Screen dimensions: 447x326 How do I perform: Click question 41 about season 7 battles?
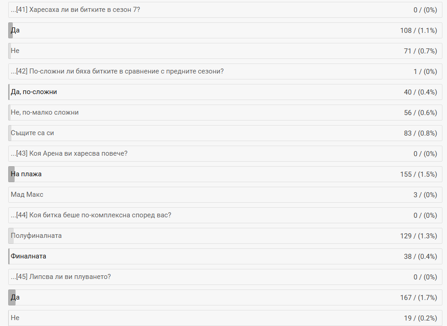[x=75, y=10]
